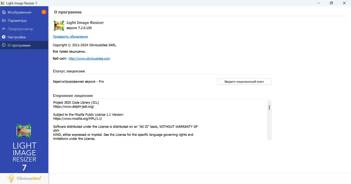Screen dimensions: 351x184
Task: Click the license text scrollbar thumb
Action: click(x=269, y=107)
